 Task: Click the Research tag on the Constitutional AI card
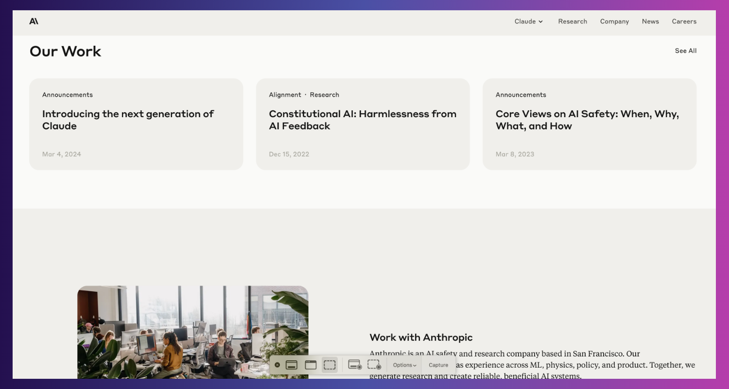click(x=325, y=95)
